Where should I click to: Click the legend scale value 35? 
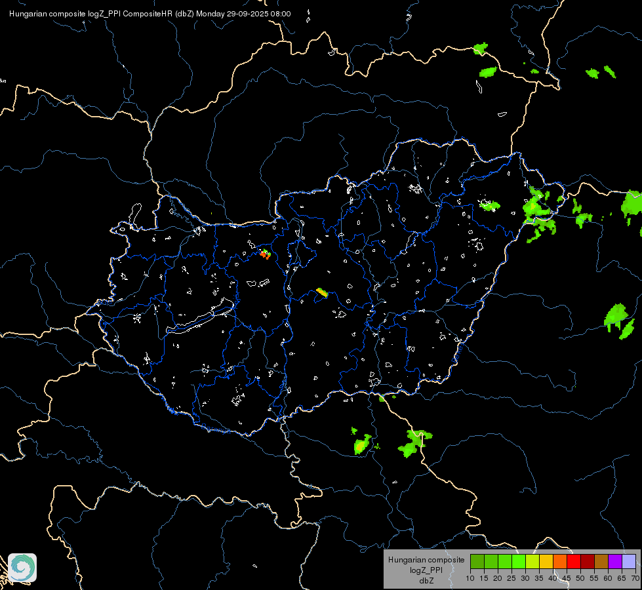[539, 579]
